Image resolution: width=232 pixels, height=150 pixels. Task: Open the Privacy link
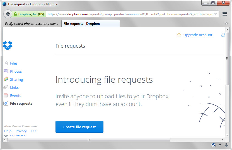pyautogui.click(x=21, y=131)
